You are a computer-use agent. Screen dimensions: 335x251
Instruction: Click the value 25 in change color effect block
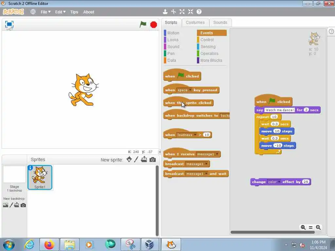coord(306,182)
